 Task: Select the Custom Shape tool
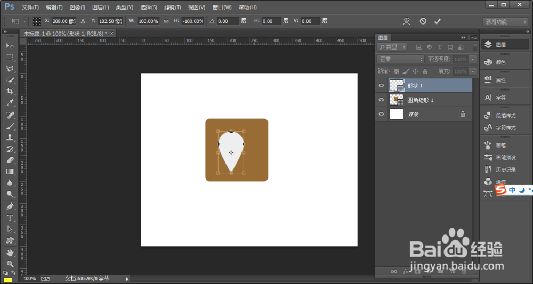pos(10,240)
